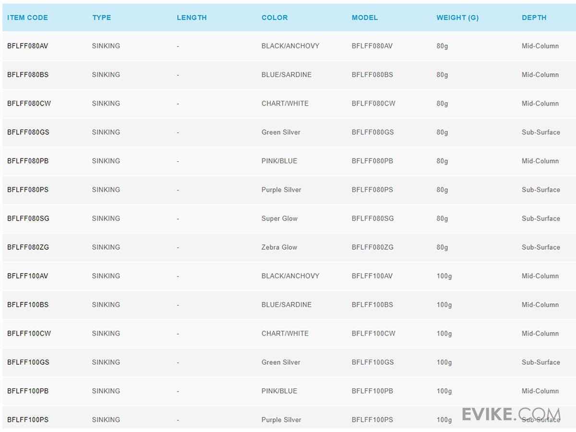Select the LENGTH column header
The width and height of the screenshot is (576, 432).
(x=192, y=18)
